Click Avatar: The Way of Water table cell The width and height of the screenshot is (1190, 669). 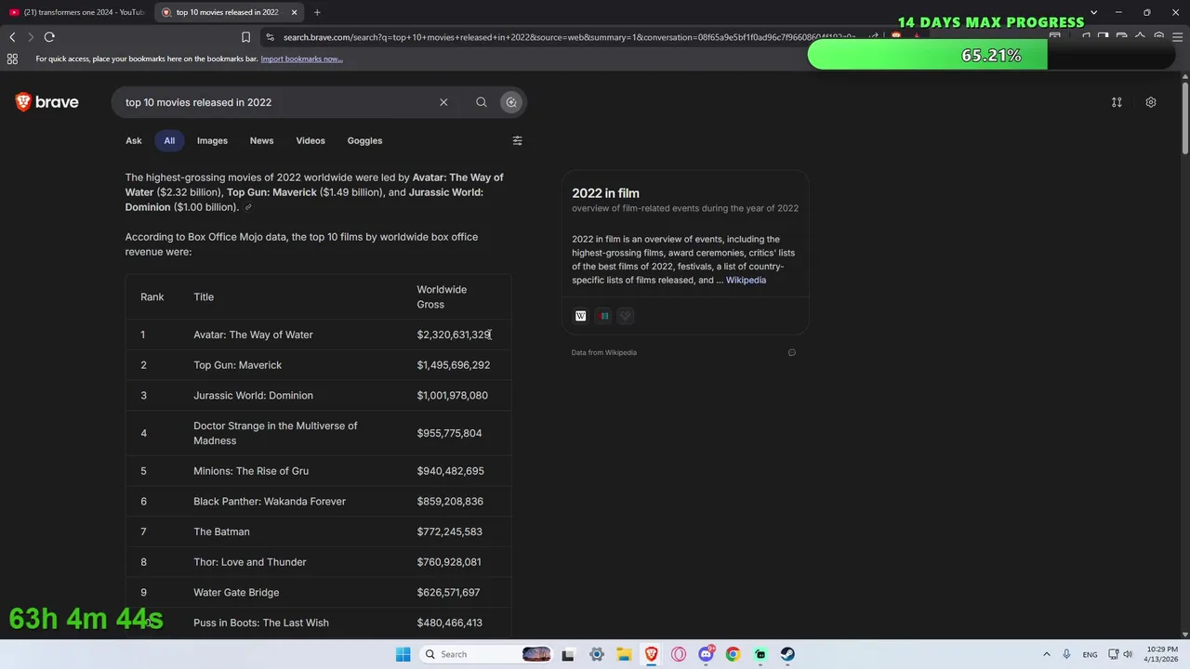pyautogui.click(x=253, y=334)
